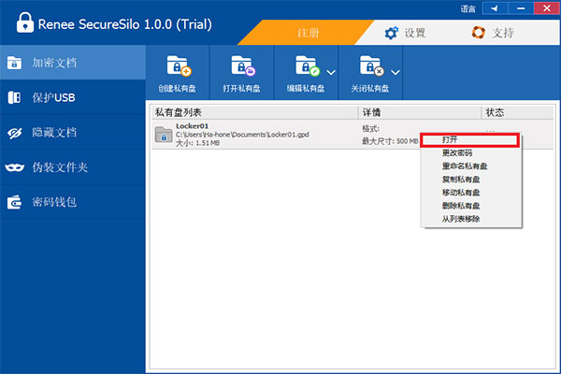
Task: Click 从列表移除 in the context menu
Action: tap(462, 219)
